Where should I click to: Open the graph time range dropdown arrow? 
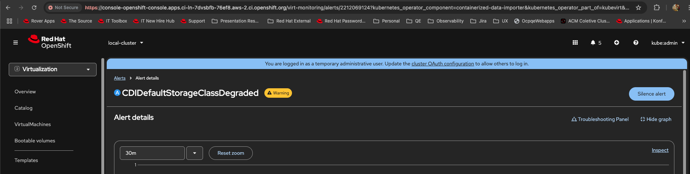195,153
